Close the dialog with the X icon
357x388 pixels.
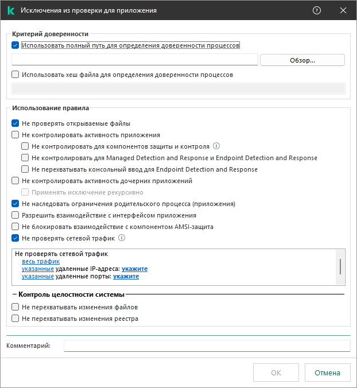tap(343, 10)
